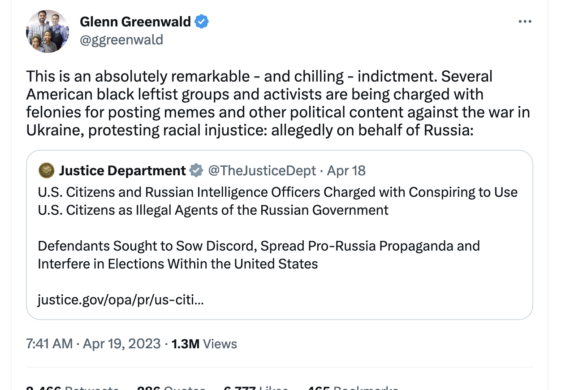Click the Apr 18 quoted tweet date
Image resolution: width=570 pixels, height=390 pixels.
point(346,170)
